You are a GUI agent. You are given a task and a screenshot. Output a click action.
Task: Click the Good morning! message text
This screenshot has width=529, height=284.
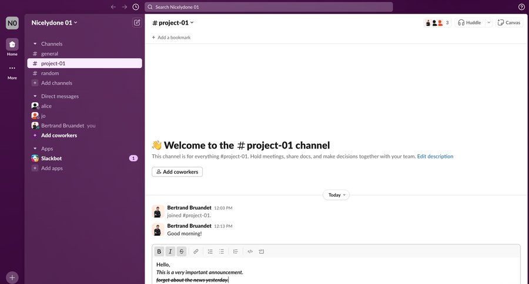click(x=185, y=234)
